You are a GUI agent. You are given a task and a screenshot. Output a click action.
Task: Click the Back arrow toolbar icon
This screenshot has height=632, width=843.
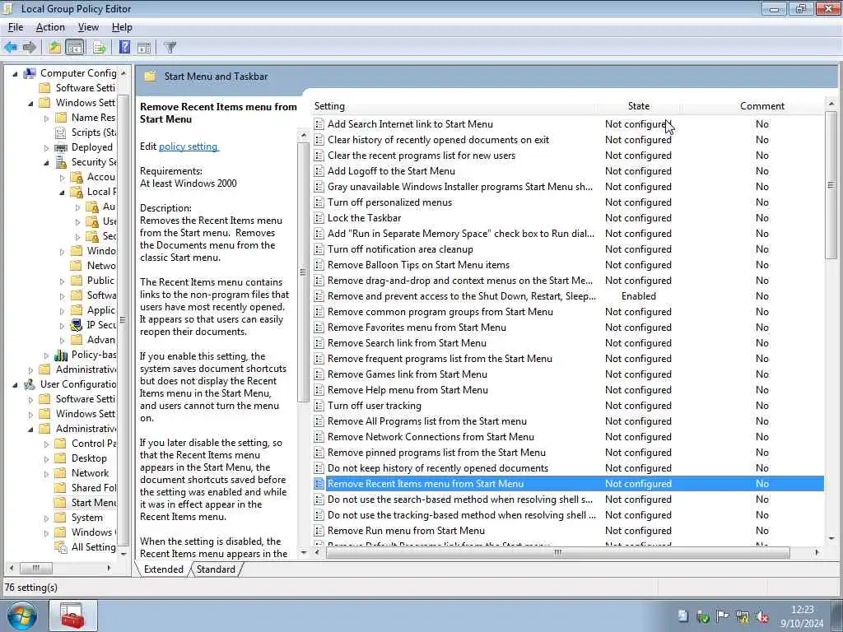tap(11, 47)
